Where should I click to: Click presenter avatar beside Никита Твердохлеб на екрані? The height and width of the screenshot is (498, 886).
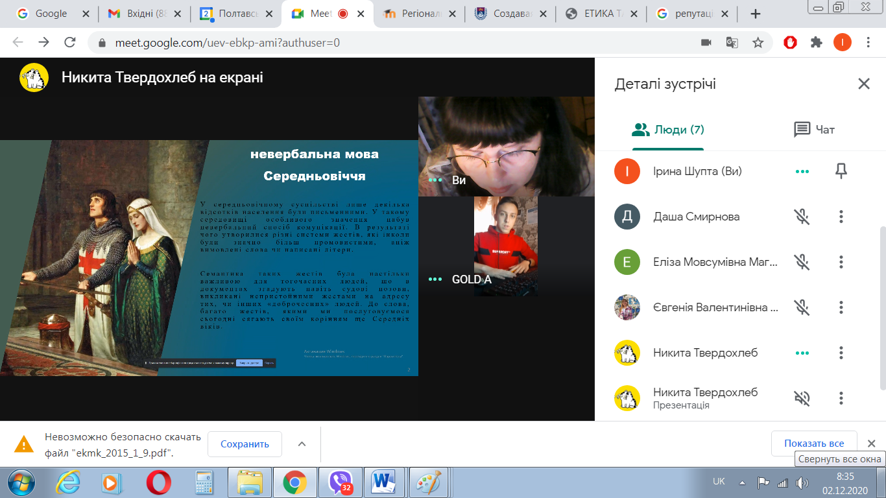(34, 77)
